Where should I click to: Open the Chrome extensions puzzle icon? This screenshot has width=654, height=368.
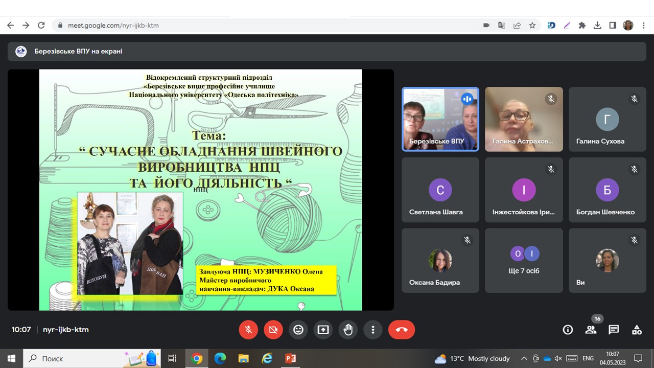click(582, 25)
